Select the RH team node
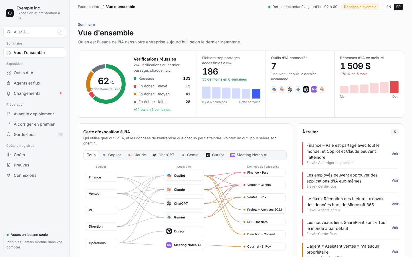Screen dimensions: 412x257 [101, 210]
